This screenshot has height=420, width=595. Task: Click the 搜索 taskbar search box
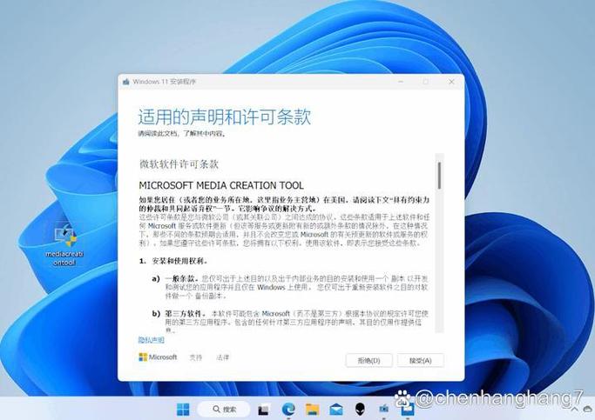click(x=224, y=409)
